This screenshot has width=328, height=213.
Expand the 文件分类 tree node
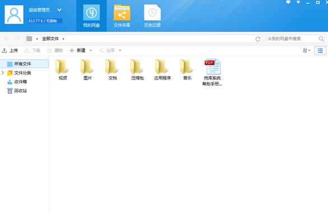pyautogui.click(x=3, y=73)
